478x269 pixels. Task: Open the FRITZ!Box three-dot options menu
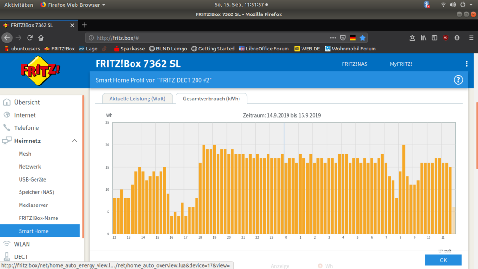pos(467,64)
